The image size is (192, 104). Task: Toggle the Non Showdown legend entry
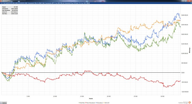90,103
